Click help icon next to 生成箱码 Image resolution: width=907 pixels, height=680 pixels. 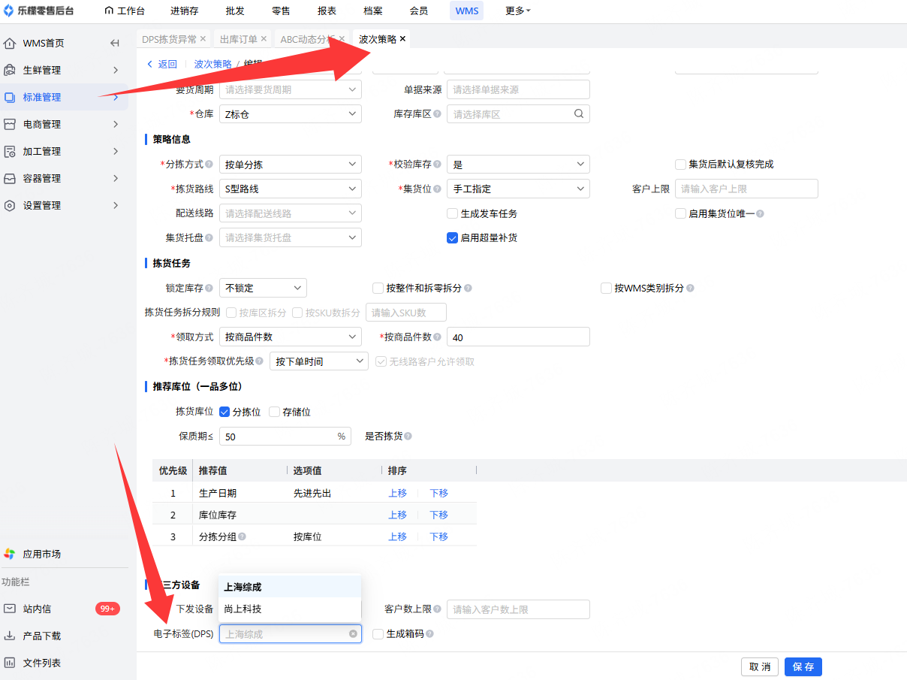coord(429,634)
